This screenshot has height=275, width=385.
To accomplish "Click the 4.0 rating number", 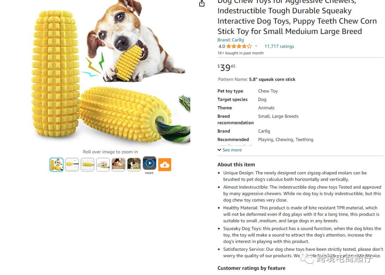I will click(222, 46).
